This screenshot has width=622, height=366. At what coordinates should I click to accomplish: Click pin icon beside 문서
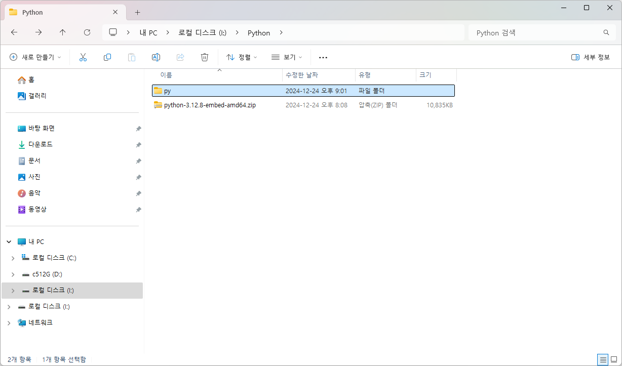click(138, 161)
